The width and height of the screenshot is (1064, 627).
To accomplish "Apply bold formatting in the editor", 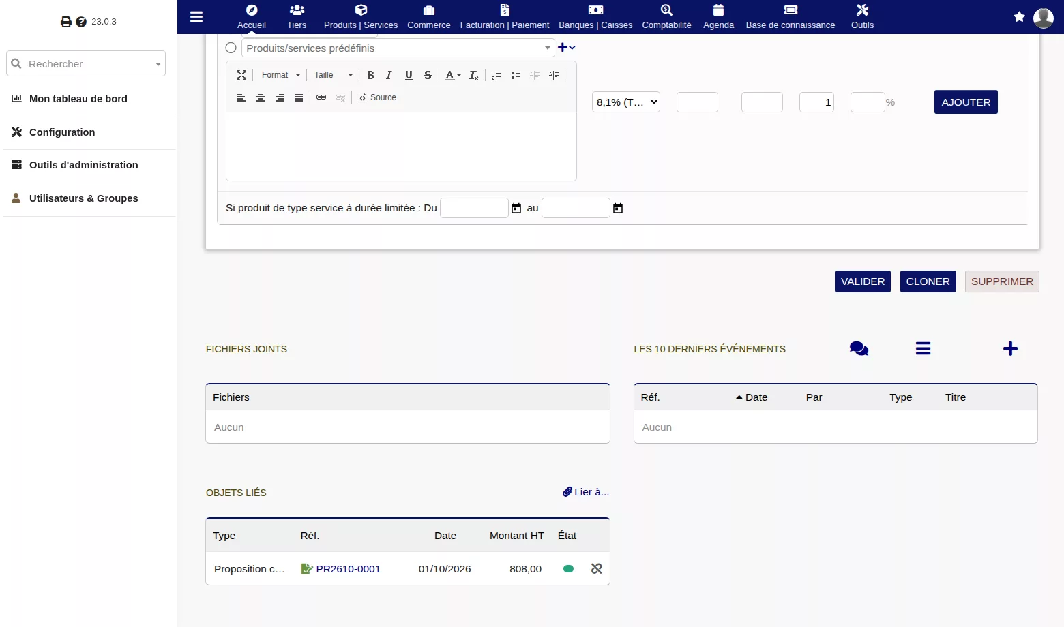I will [x=370, y=75].
